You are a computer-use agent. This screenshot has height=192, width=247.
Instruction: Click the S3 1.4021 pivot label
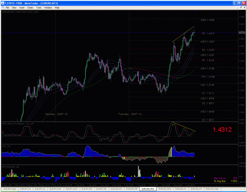(208, 120)
